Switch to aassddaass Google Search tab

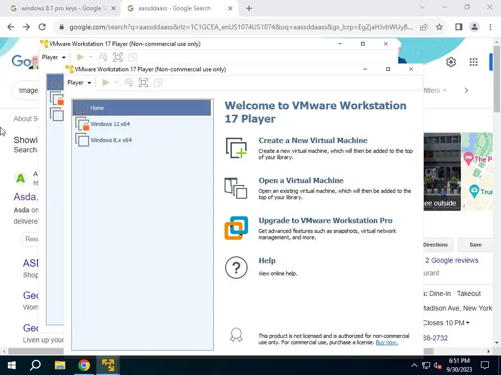coord(174,8)
